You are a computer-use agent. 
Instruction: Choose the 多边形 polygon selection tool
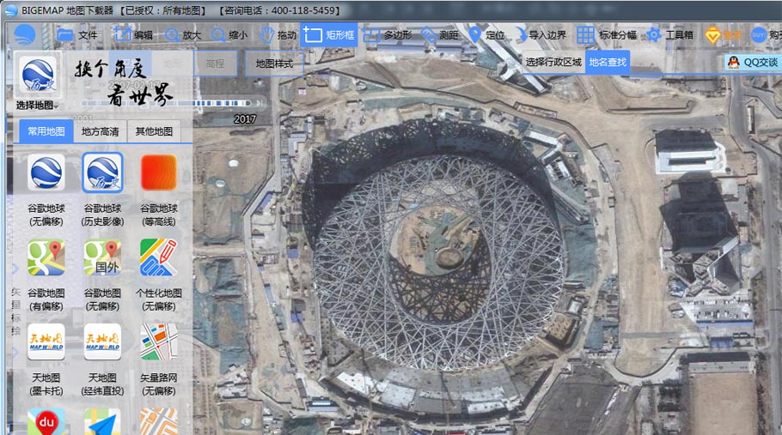point(387,35)
